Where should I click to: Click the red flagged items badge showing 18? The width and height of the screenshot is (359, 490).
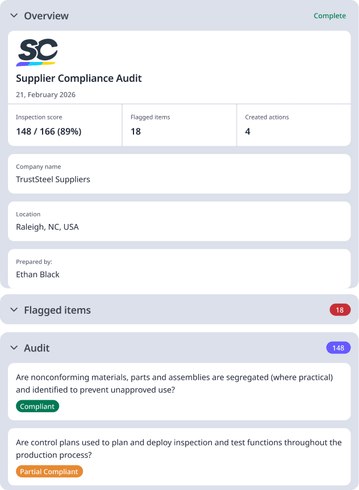[x=339, y=310]
